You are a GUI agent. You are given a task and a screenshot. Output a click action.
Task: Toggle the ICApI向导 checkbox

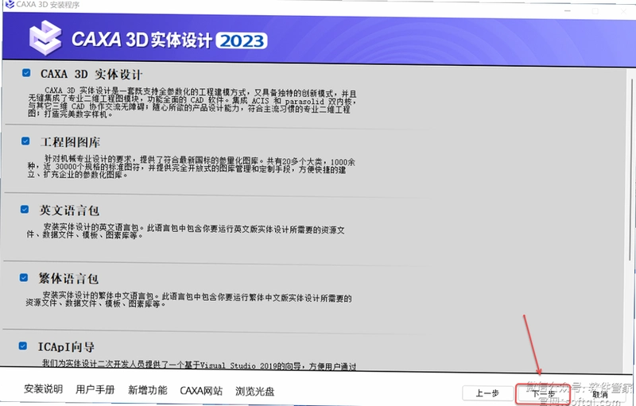(23, 346)
